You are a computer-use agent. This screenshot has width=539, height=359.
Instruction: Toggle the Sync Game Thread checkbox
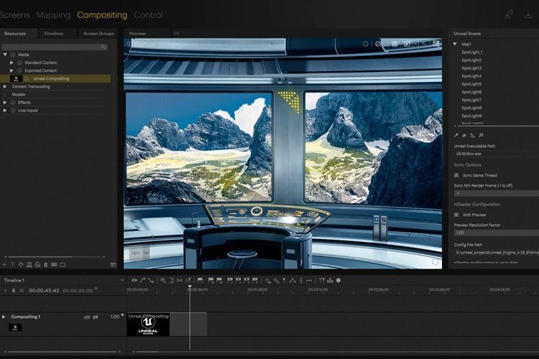[x=456, y=175]
